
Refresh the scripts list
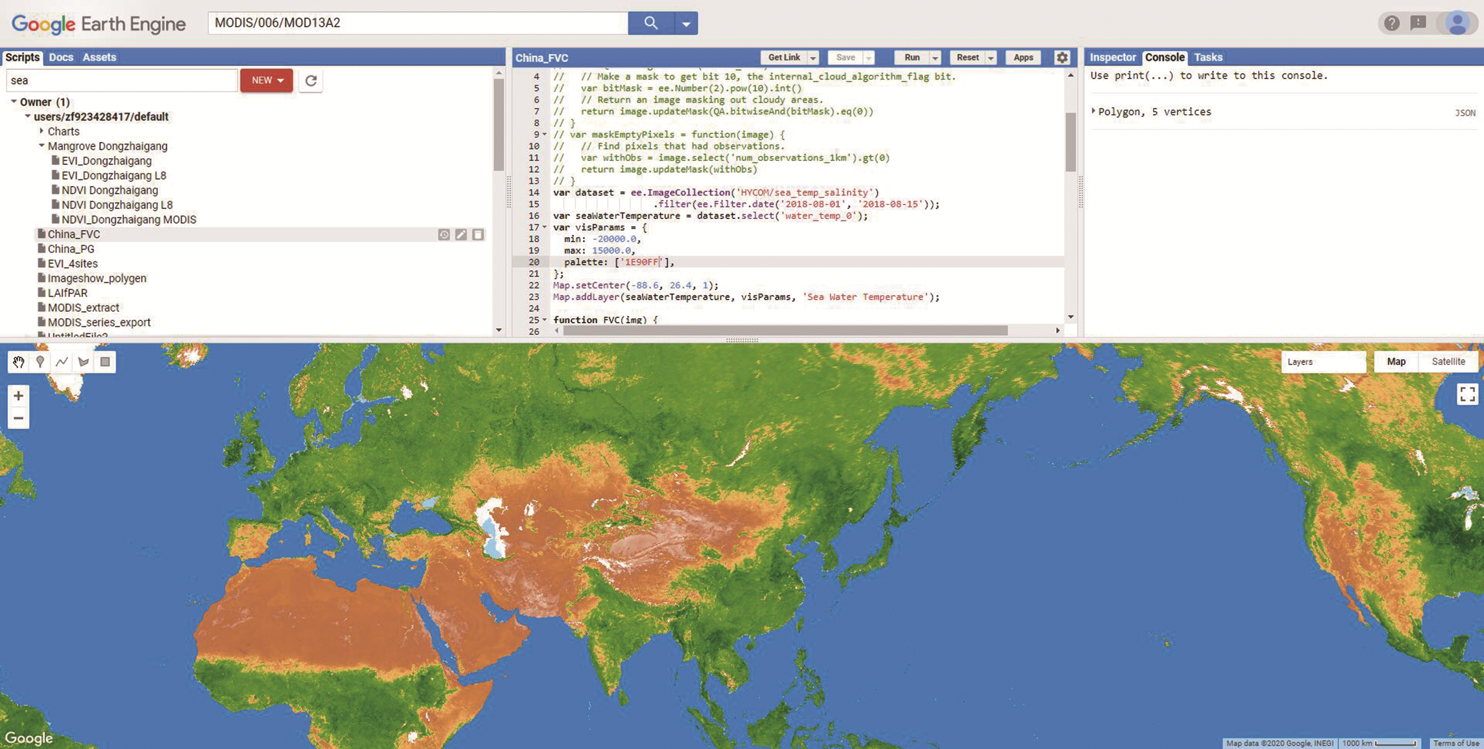click(x=311, y=81)
